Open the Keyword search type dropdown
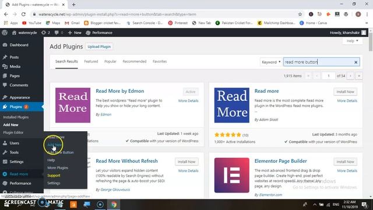The image size is (373, 210). 270,62
